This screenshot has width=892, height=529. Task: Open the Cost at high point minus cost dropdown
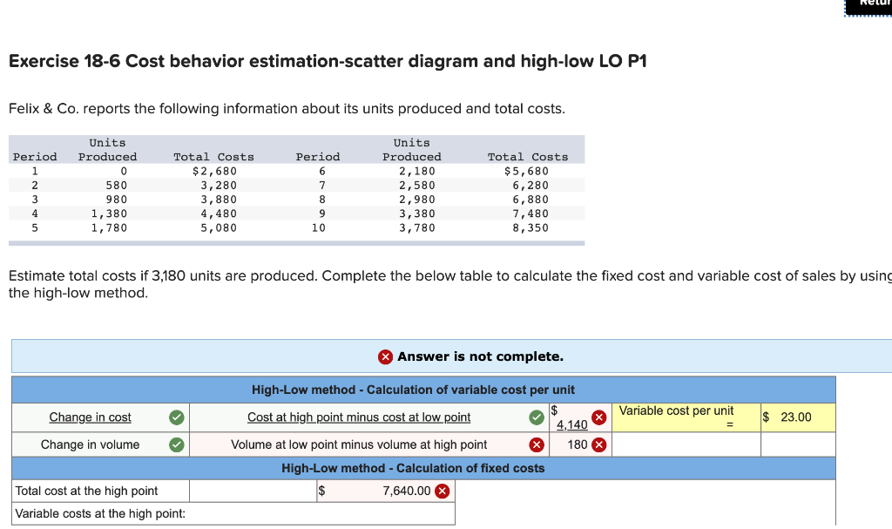point(359,417)
